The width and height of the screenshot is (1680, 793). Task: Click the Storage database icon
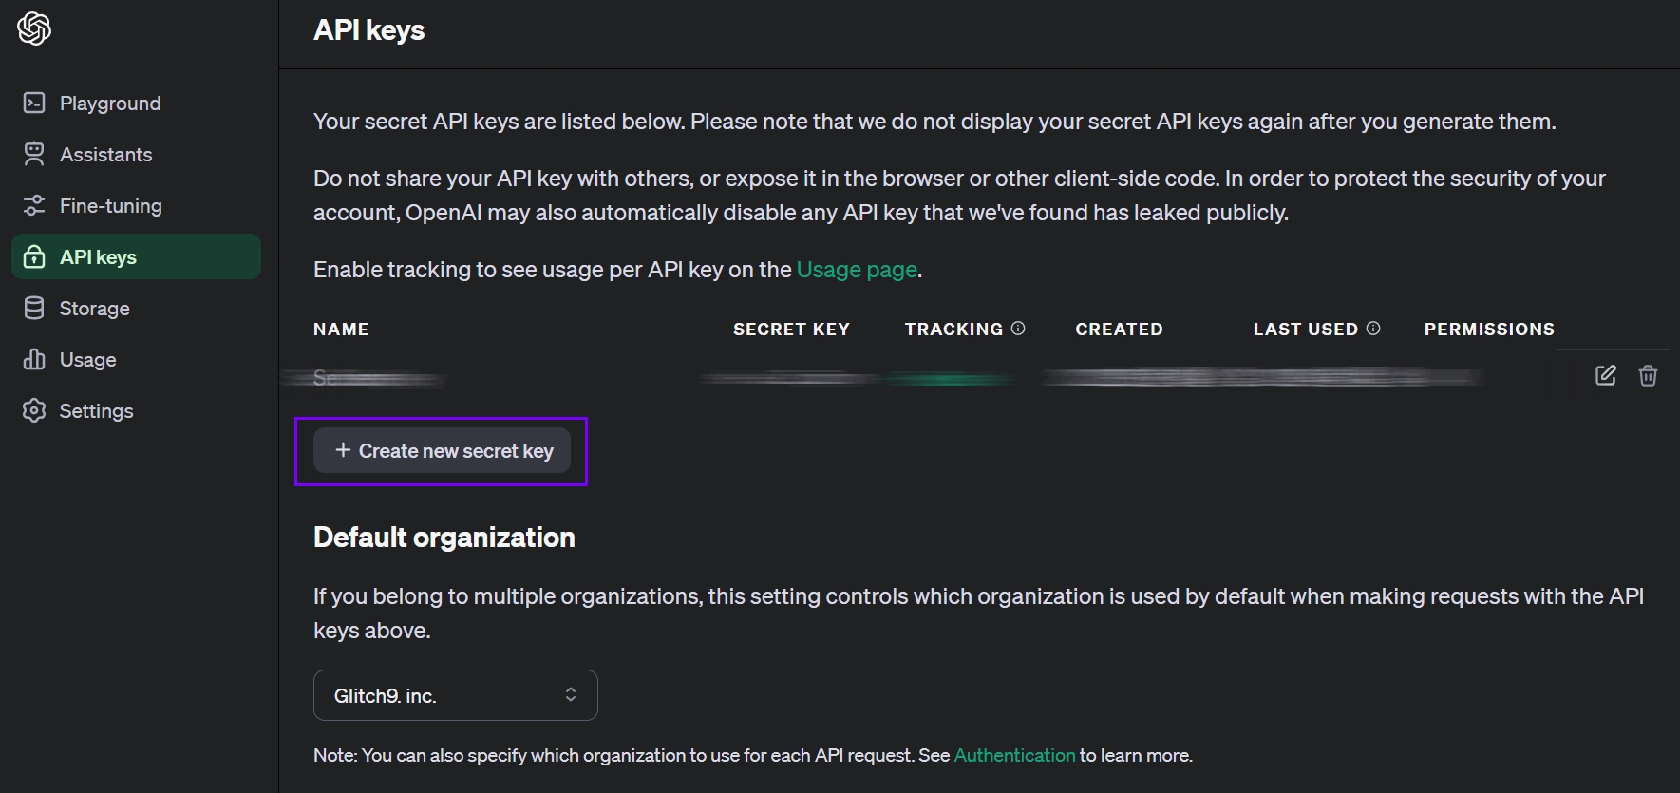pos(34,308)
